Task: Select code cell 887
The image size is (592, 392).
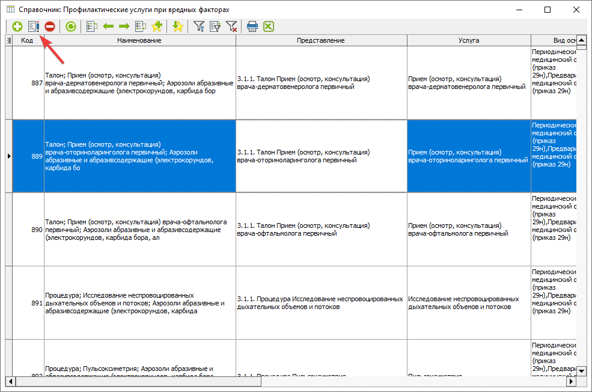Action: (x=28, y=83)
